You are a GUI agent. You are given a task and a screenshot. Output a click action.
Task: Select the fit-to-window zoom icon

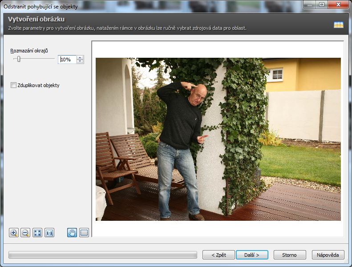coord(37,233)
